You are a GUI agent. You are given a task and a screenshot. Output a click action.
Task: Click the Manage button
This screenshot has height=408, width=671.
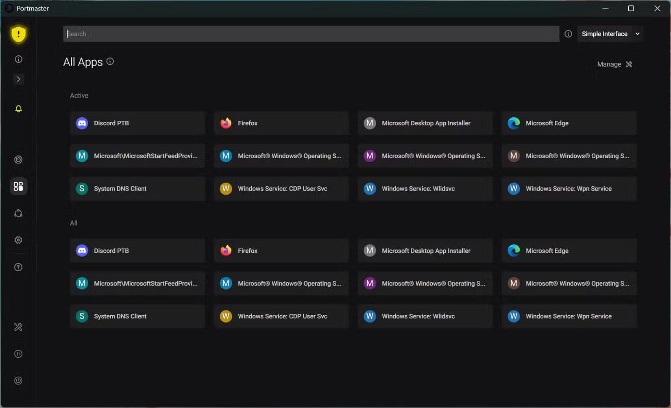click(614, 64)
